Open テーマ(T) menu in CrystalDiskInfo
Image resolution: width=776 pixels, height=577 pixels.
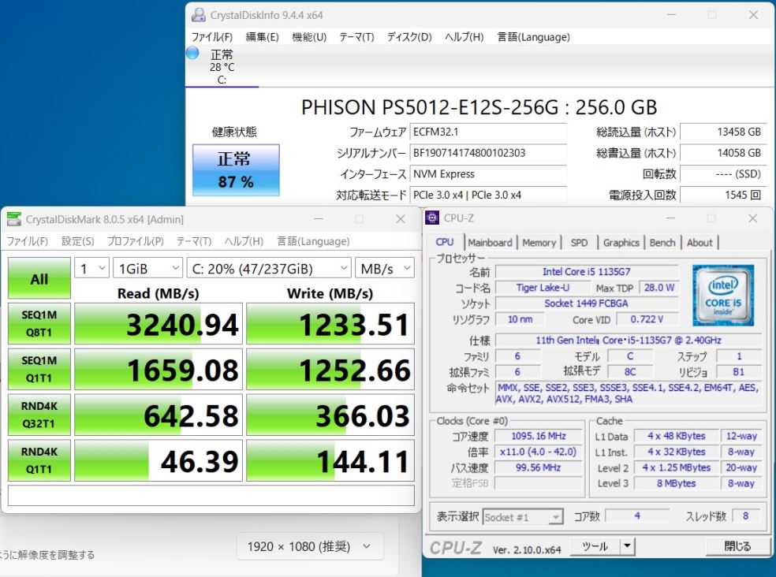point(356,37)
